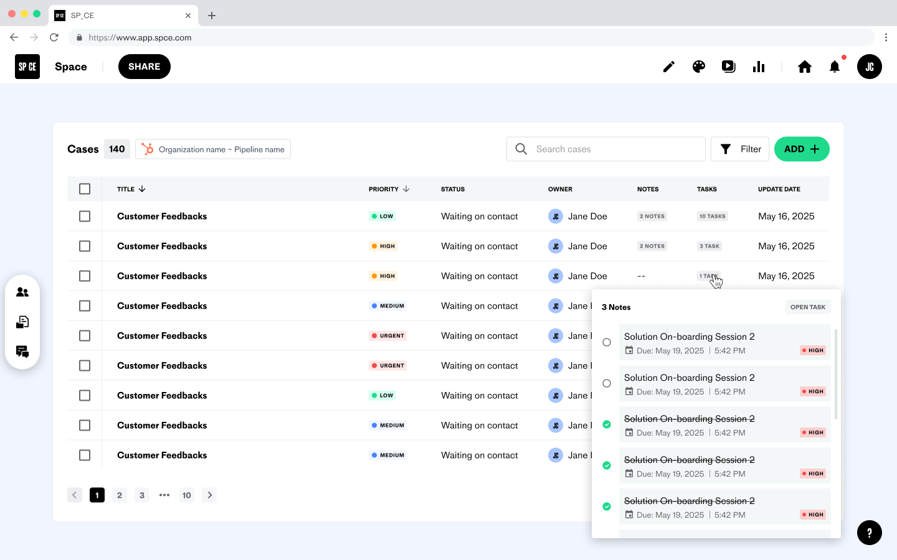Go to page 2 of cases

(x=120, y=495)
